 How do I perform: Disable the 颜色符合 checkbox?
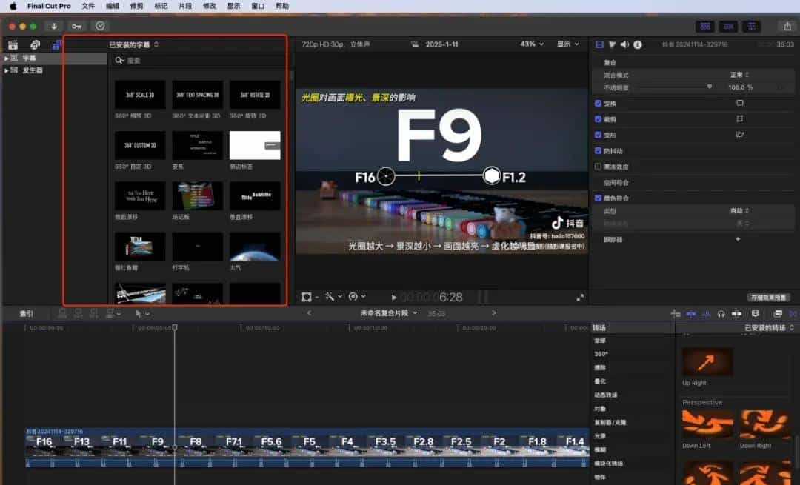[599, 197]
